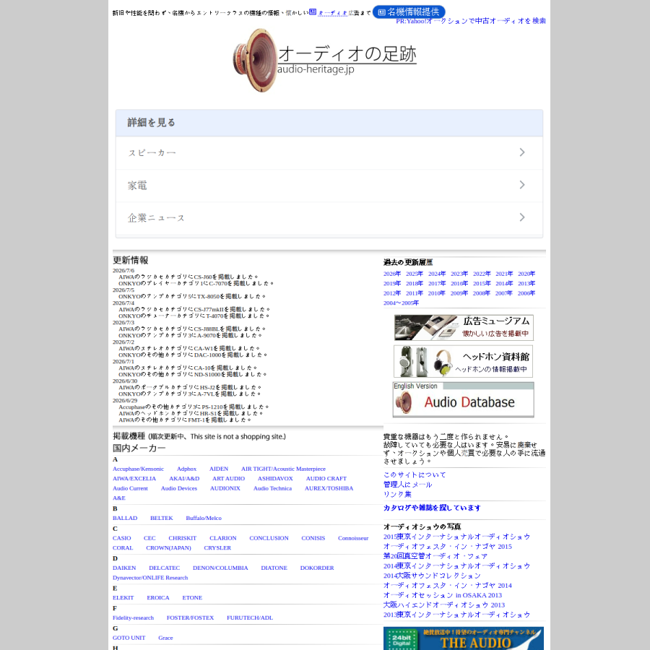Screen dimensions: 650x650
Task: Open the Yahoo!オークション PR link
Action: coord(470,21)
